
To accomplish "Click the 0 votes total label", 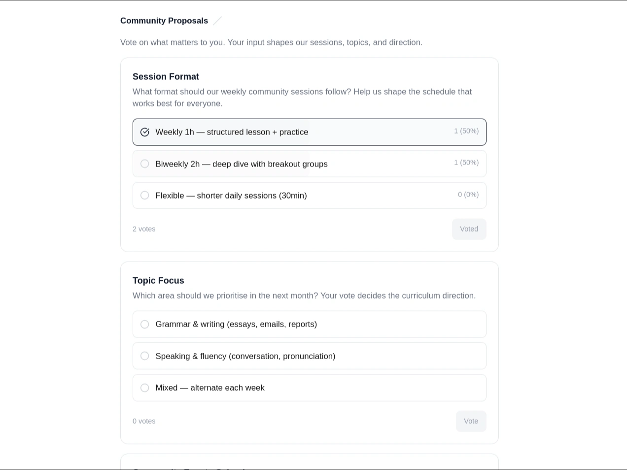I will [x=144, y=421].
